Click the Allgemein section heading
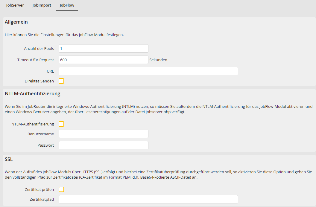Screen dimensions: 316x207 [16, 22]
